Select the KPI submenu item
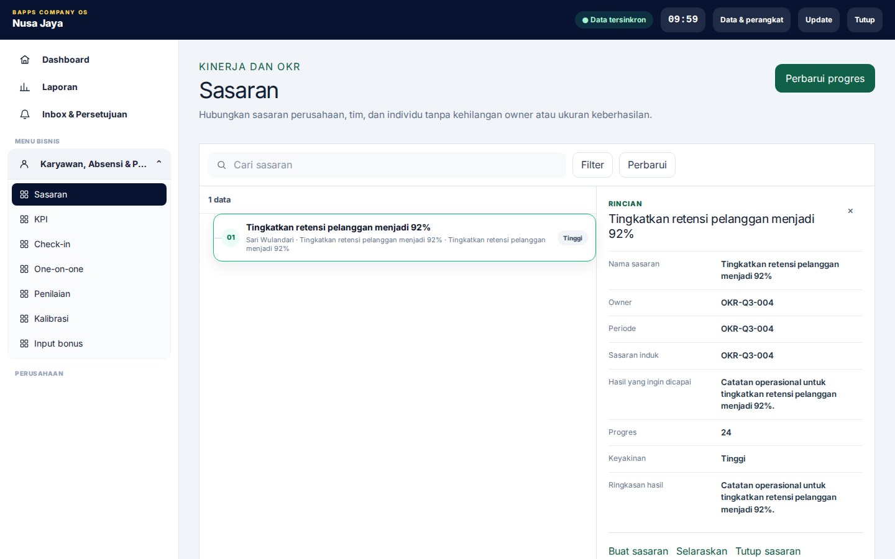The height and width of the screenshot is (559, 895). (x=89, y=219)
